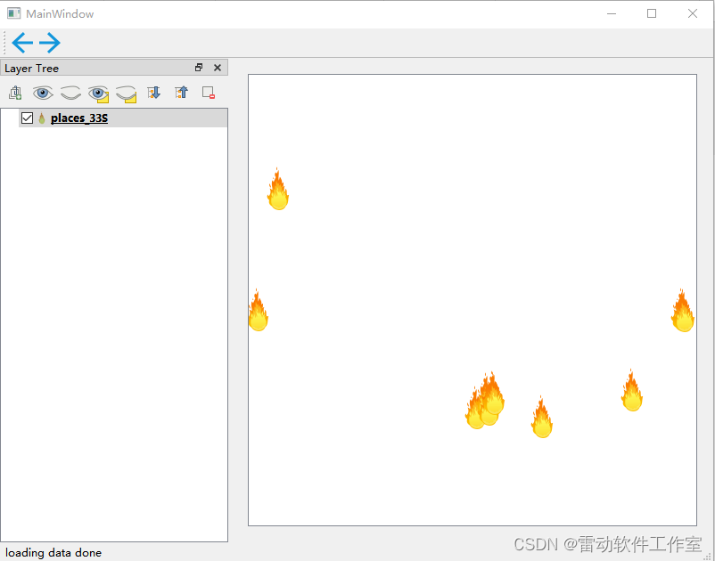Viewport: 715px width, 561px height.
Task: Float the Layer Tree dock panel
Action: coord(199,68)
